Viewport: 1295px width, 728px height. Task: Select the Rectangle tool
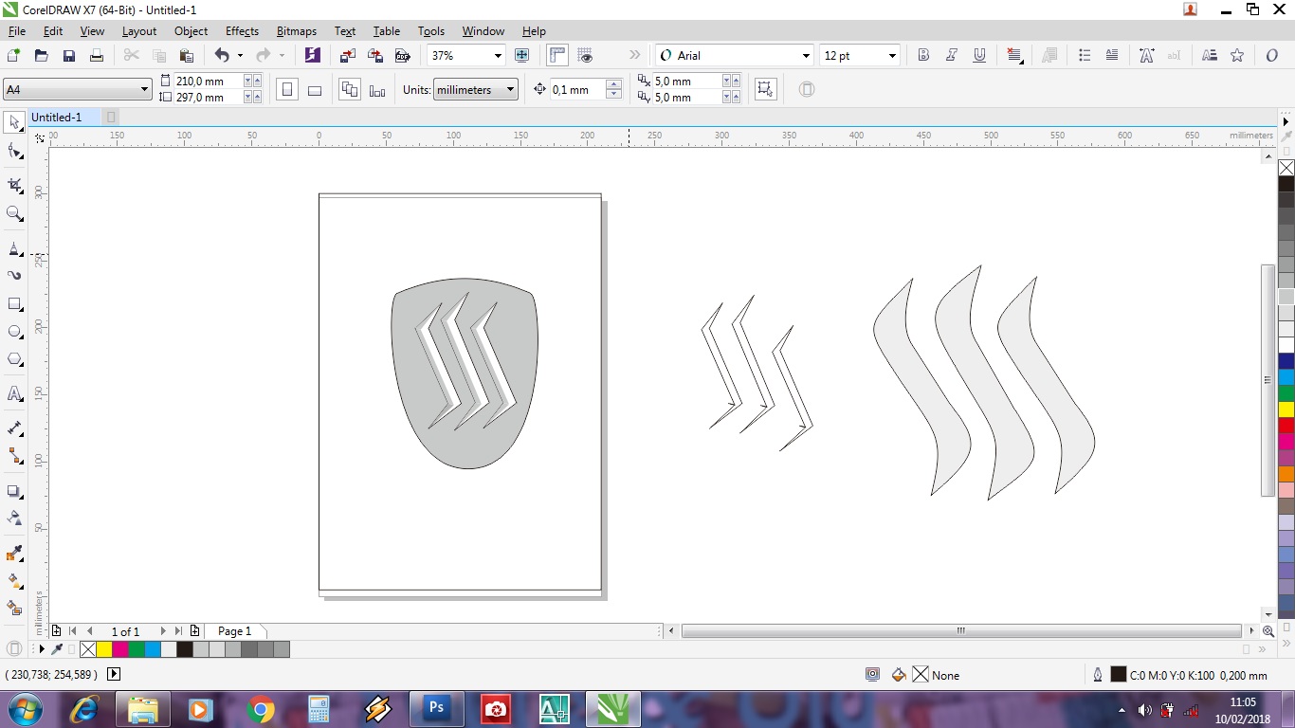(x=14, y=304)
